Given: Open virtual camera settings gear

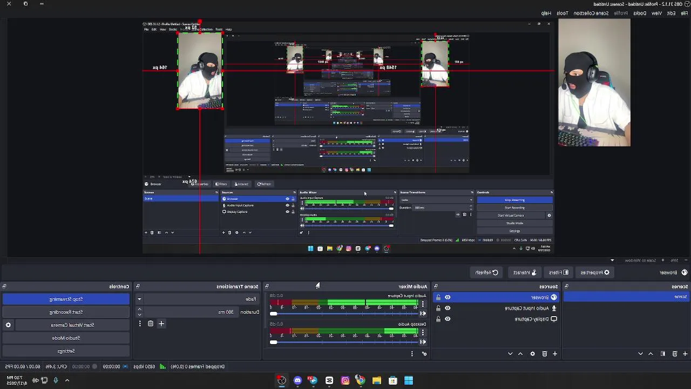Looking at the screenshot, I should (x=8, y=325).
